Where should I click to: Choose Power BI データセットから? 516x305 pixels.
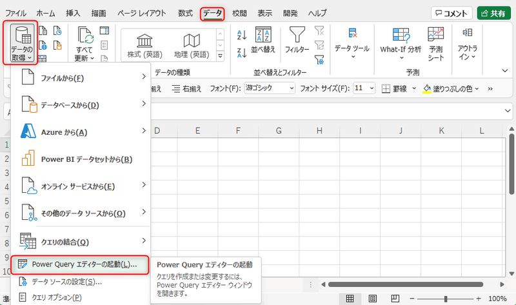tap(80, 159)
